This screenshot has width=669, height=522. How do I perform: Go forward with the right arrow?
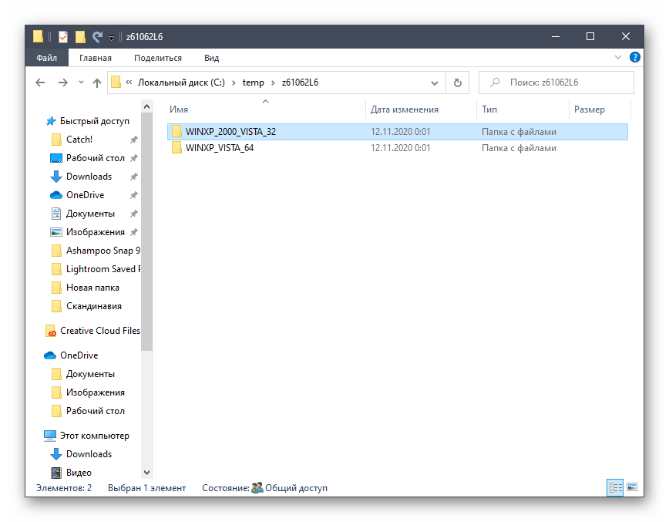62,83
